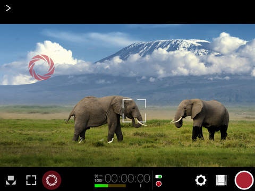
Task: Tap the green audio level meter
Action: tap(110, 186)
